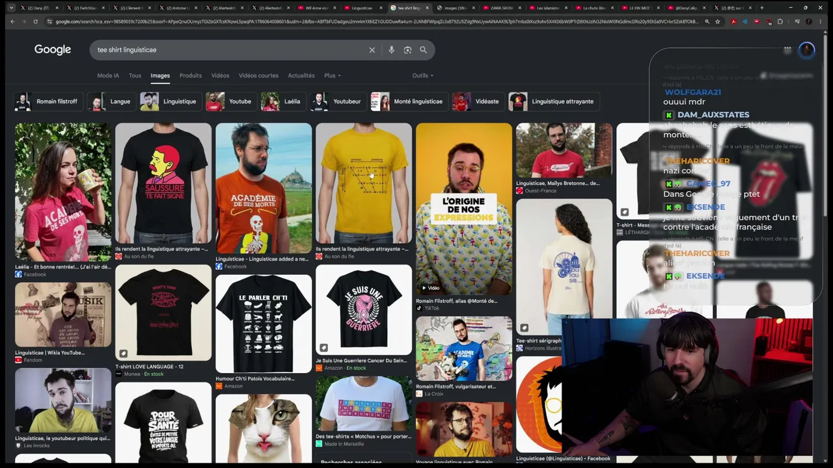Screen dimensions: 833x468
Task: Bookmark this page with the star icon
Action: (x=718, y=21)
